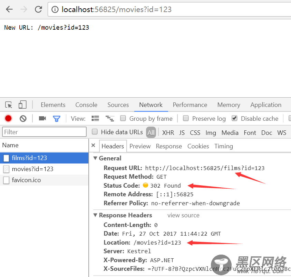Image resolution: width=291 pixels, height=277 pixels.
Task: Open the Response details tab
Action: point(169,146)
